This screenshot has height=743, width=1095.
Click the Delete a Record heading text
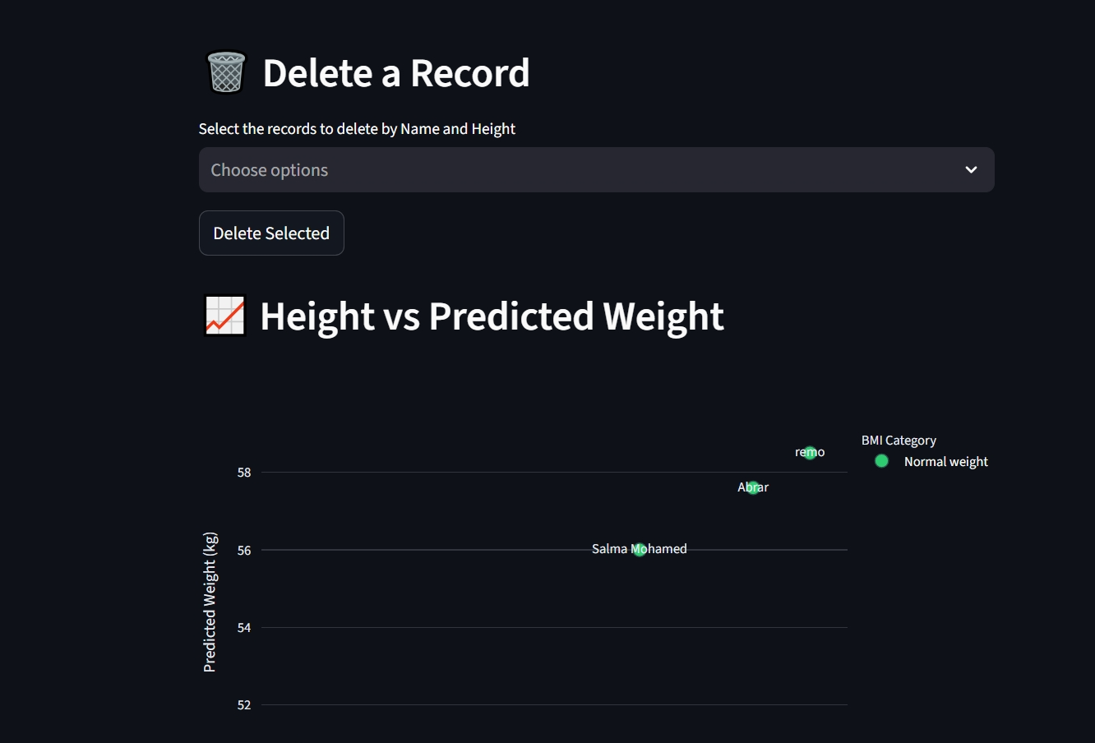tap(395, 73)
